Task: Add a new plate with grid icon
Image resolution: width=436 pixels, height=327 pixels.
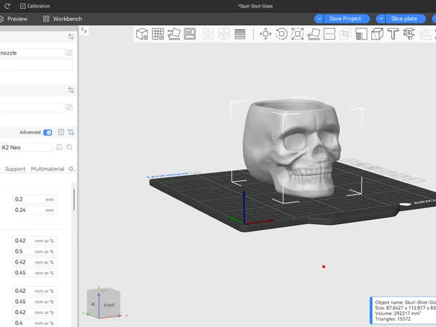Action: (x=158, y=34)
